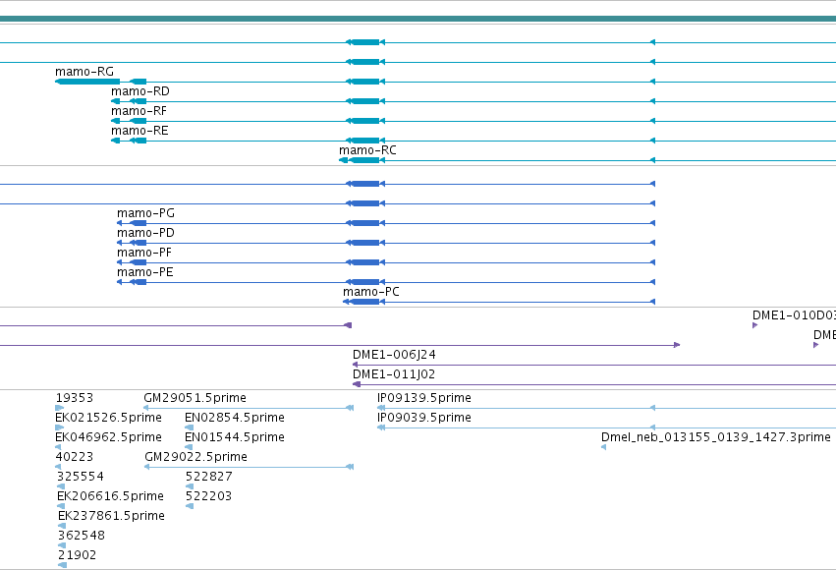Select the EK206616.5prime EST label
836x570 pixels.
pos(110,496)
